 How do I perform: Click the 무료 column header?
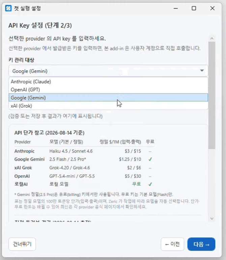point(150,142)
